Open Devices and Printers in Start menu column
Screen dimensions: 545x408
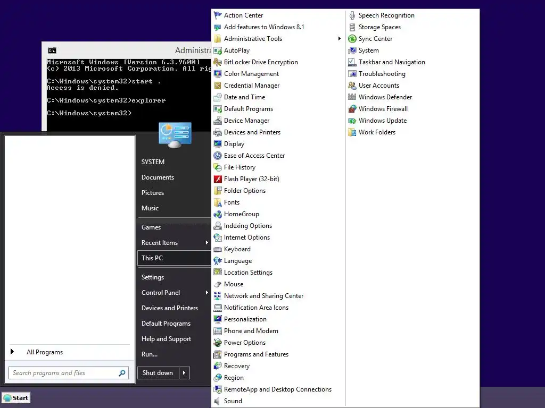point(170,308)
